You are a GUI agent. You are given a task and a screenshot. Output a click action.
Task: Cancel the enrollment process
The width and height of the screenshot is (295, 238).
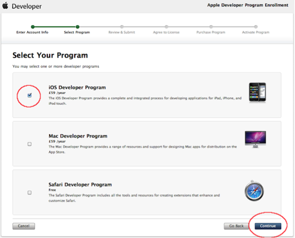tap(24, 226)
